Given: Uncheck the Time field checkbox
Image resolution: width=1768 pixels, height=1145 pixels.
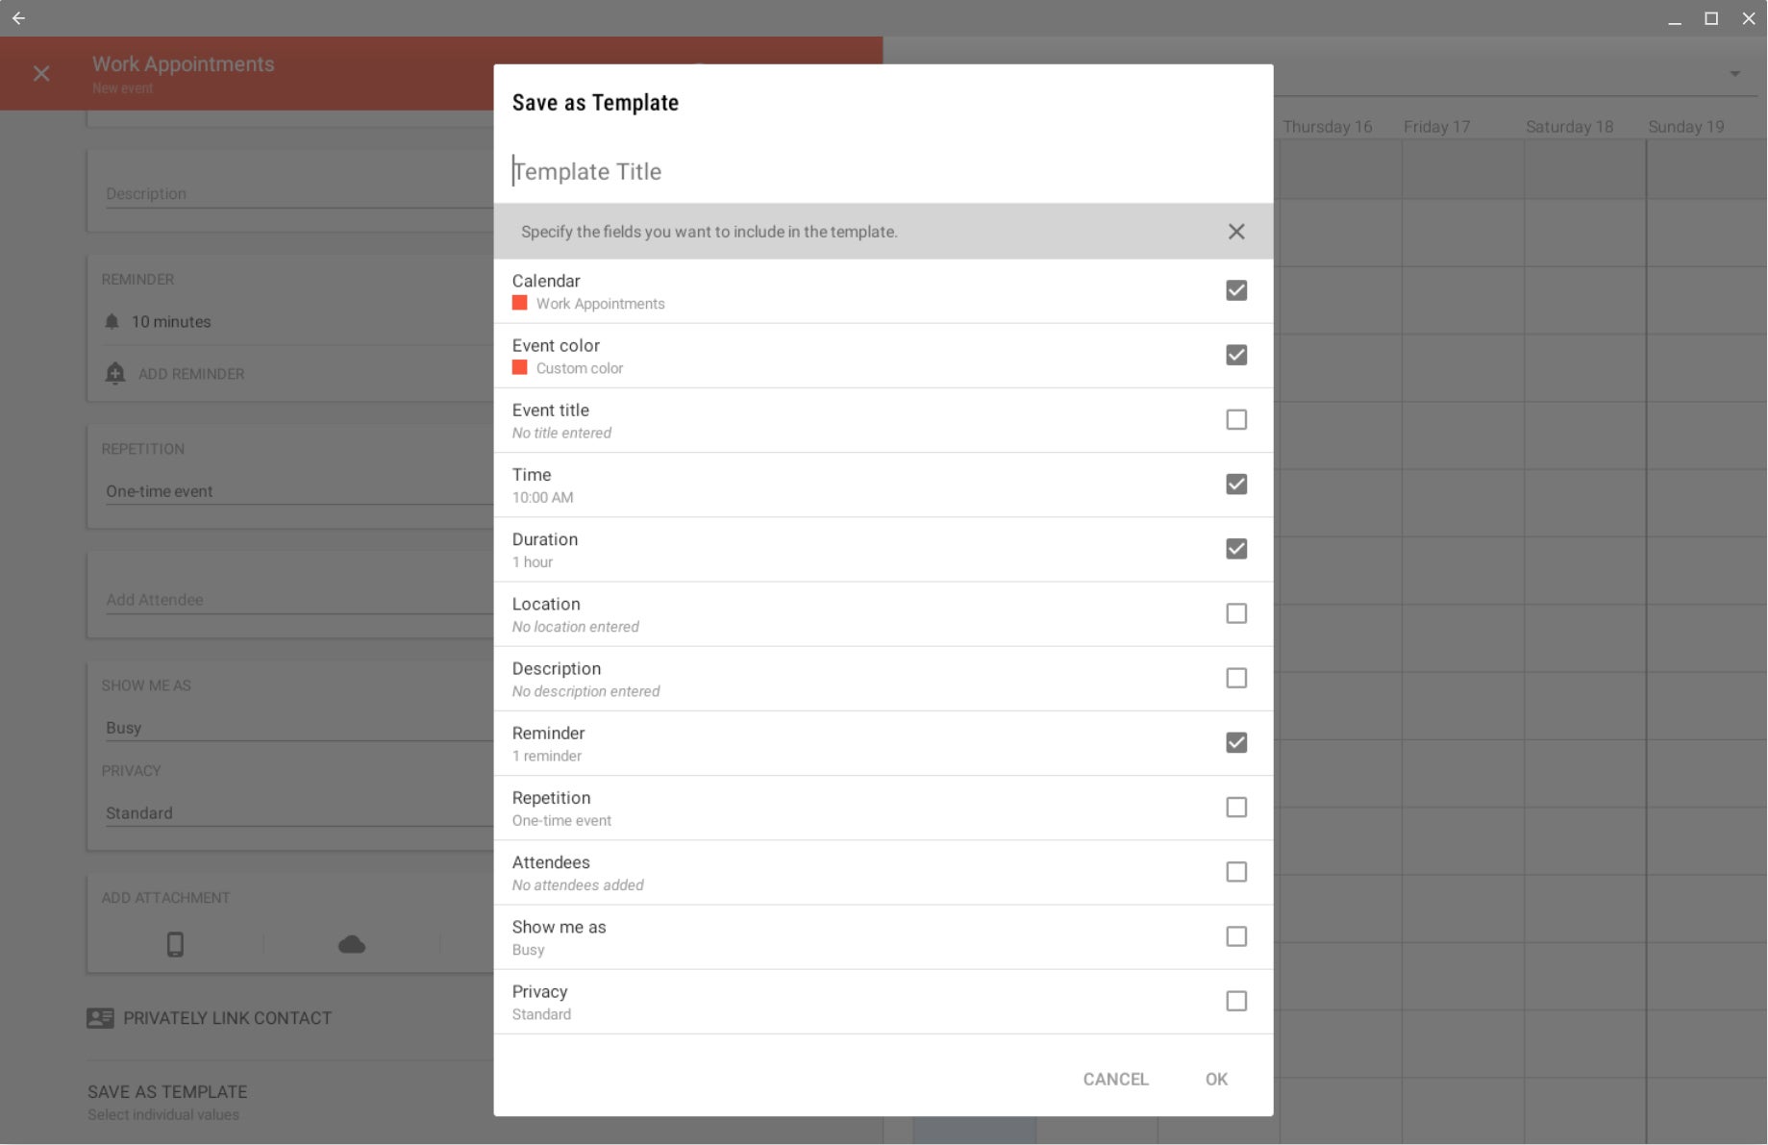Looking at the screenshot, I should (1236, 484).
